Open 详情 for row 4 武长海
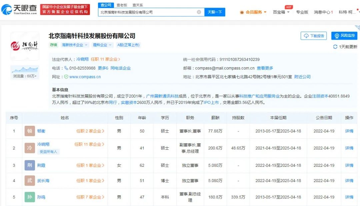The width and height of the screenshot is (360, 206). tap(349, 181)
